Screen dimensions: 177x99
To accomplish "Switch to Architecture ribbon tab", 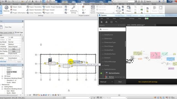I will click(x=6, y=4).
